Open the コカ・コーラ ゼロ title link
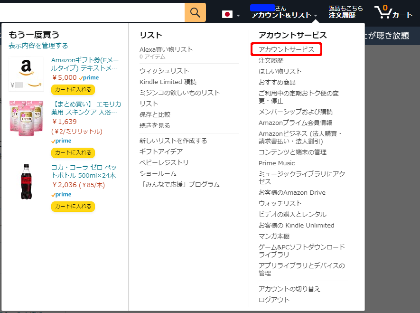Screen dimensions: 420x313 [84, 171]
